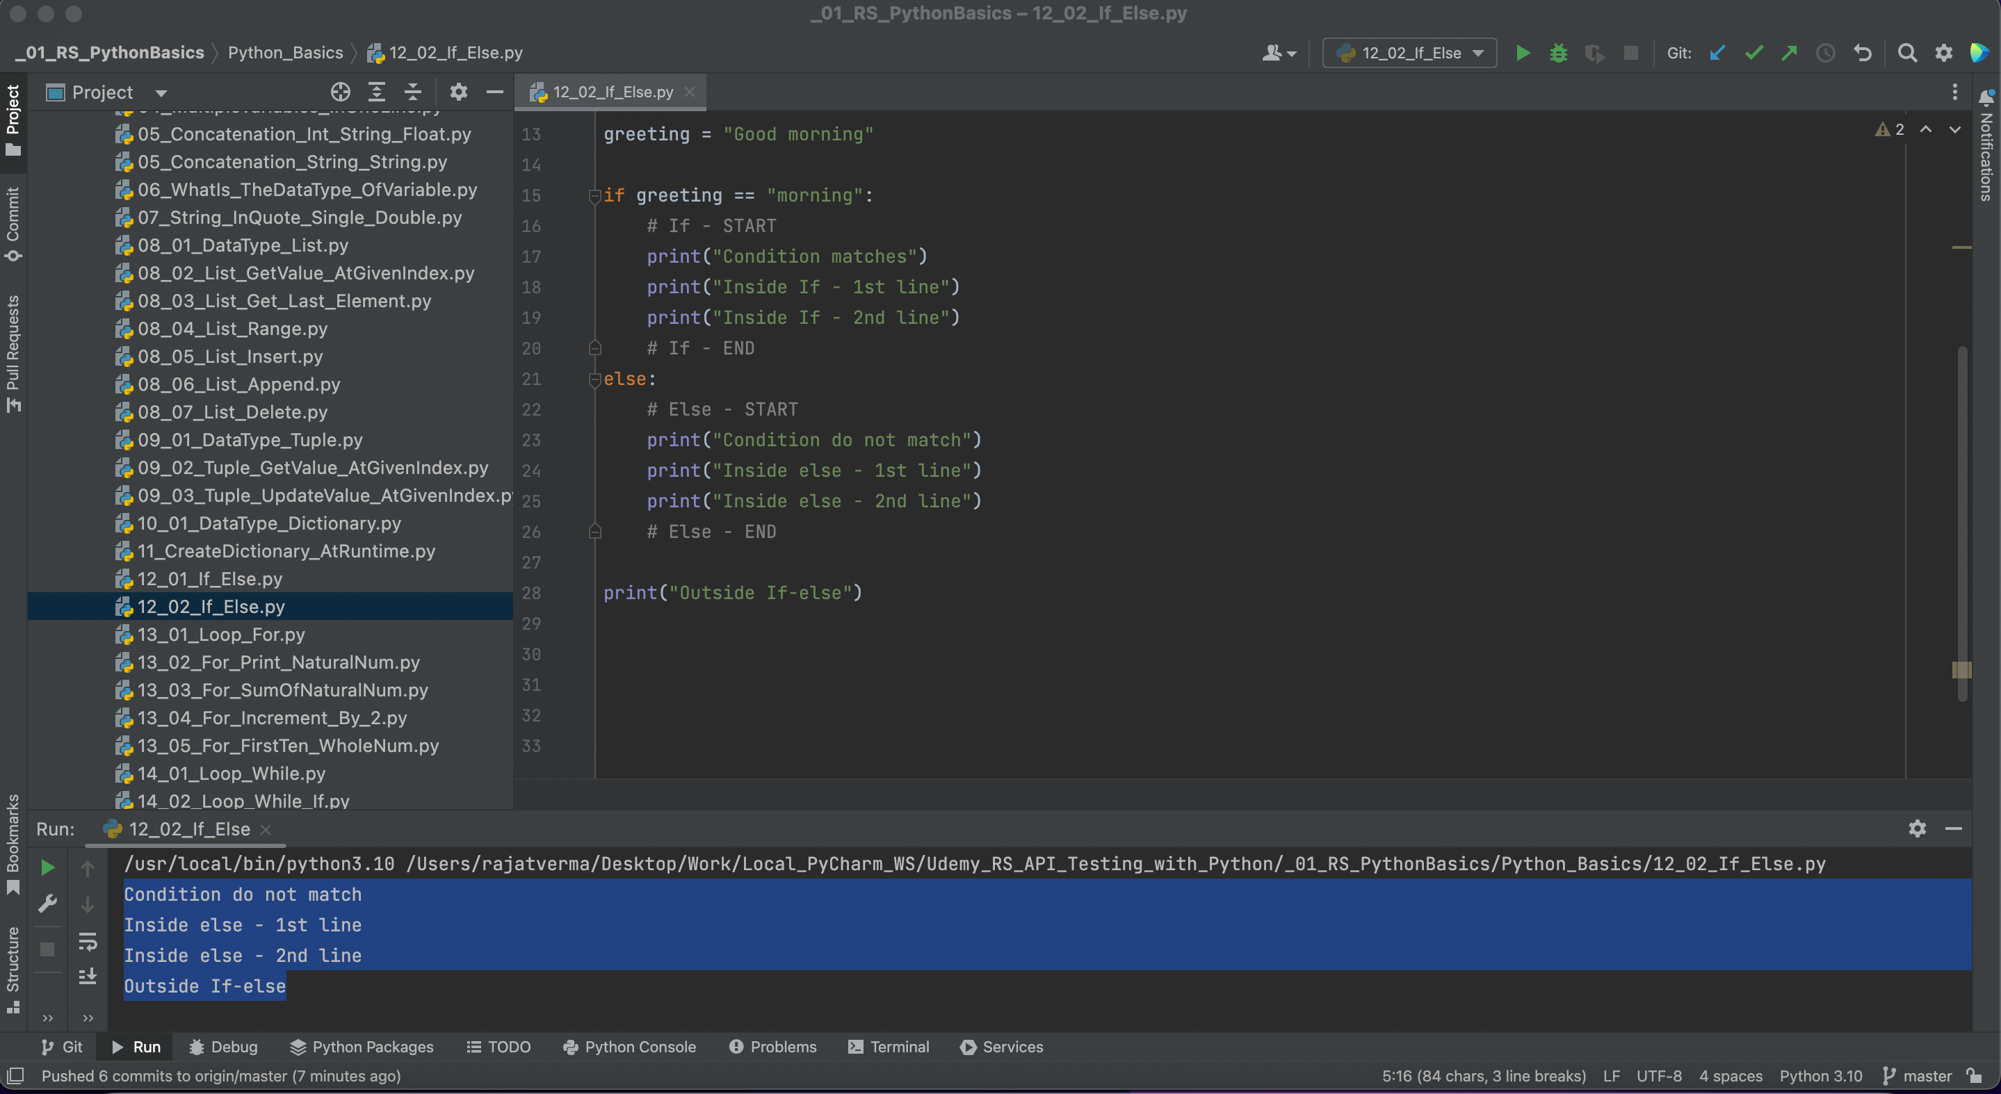Open the Problems tab
This screenshot has height=1094, width=2001.
point(772,1047)
